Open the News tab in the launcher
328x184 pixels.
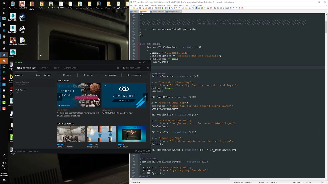[56, 68]
